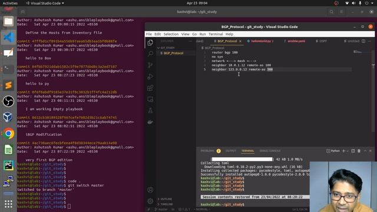Expand the Outline section
Image resolution: width=377 pixels, height=212 pixels.
pos(166,199)
